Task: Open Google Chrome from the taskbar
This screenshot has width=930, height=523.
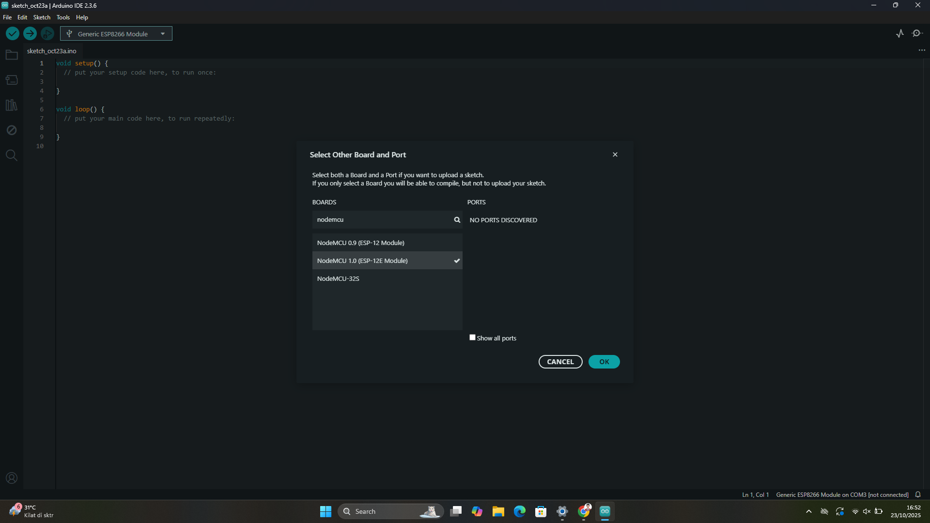Action: (x=584, y=511)
